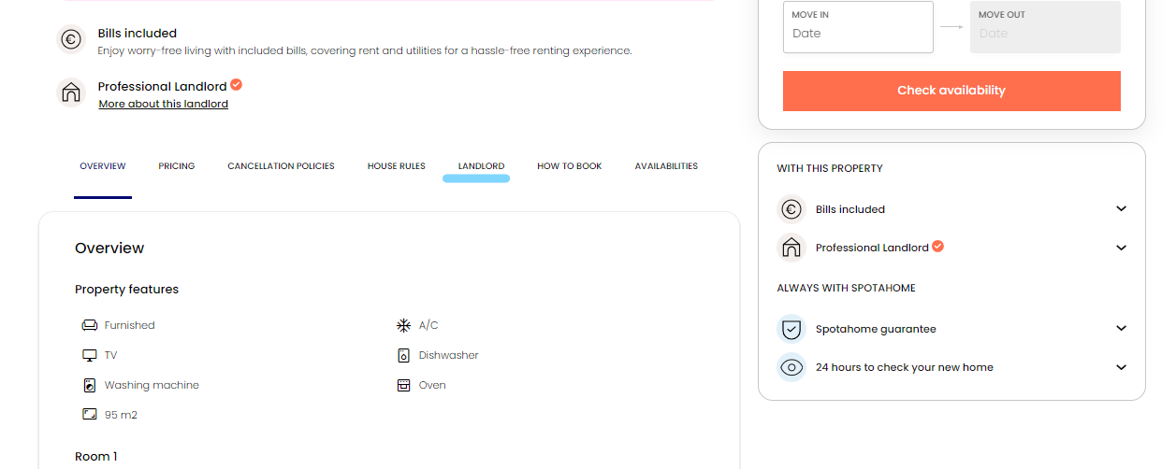Click the eye icon for 24 hours check
1176x469 pixels.
tap(791, 367)
